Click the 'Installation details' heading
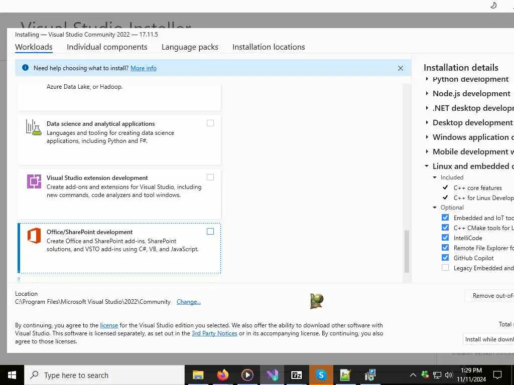 coord(461,68)
